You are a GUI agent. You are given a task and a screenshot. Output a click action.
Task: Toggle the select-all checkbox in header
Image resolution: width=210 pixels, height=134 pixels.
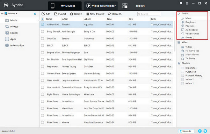click(x=42, y=19)
